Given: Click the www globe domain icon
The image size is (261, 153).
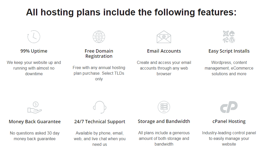Looking at the screenshot, I should 99,37.
